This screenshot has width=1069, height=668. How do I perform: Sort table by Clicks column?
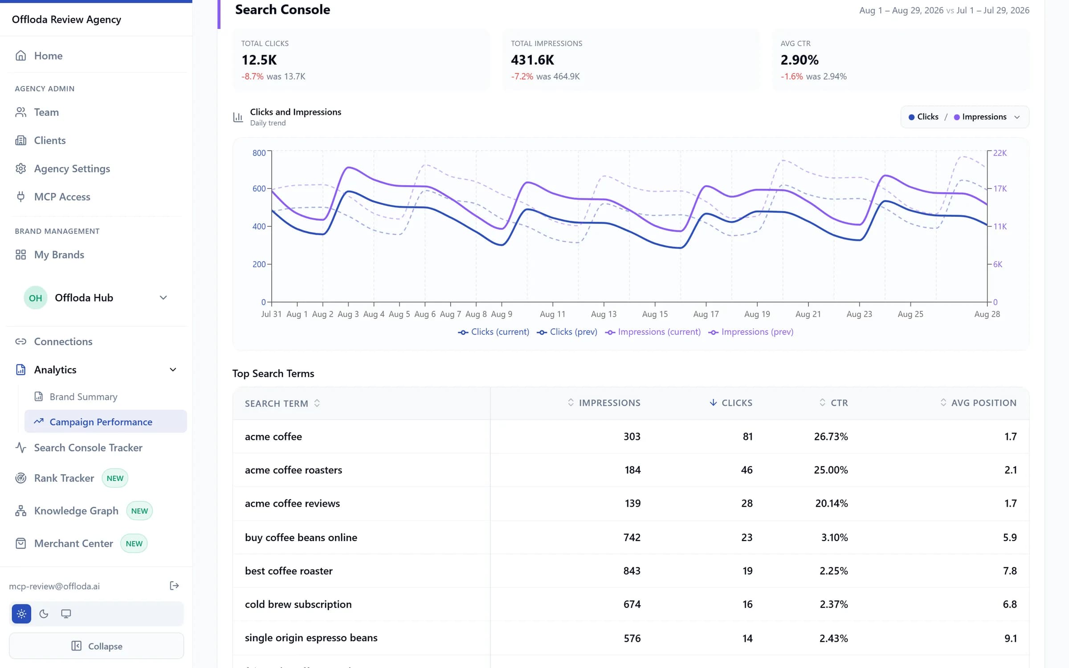point(731,403)
